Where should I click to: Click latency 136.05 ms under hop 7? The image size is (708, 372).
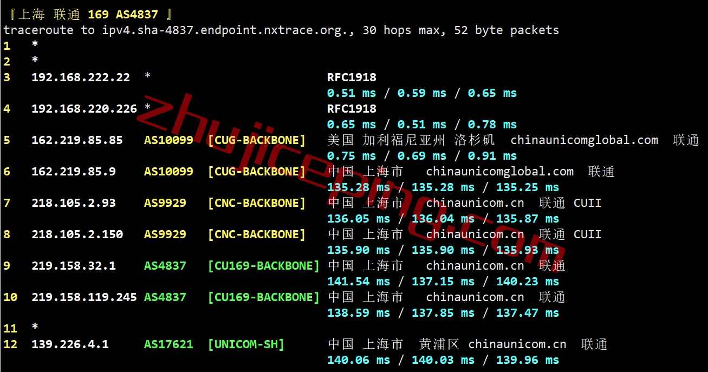click(x=359, y=219)
